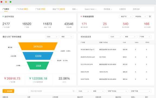Switch to the 广告组 17924 tab
This screenshot has height=98, width=156.
click(40, 9)
